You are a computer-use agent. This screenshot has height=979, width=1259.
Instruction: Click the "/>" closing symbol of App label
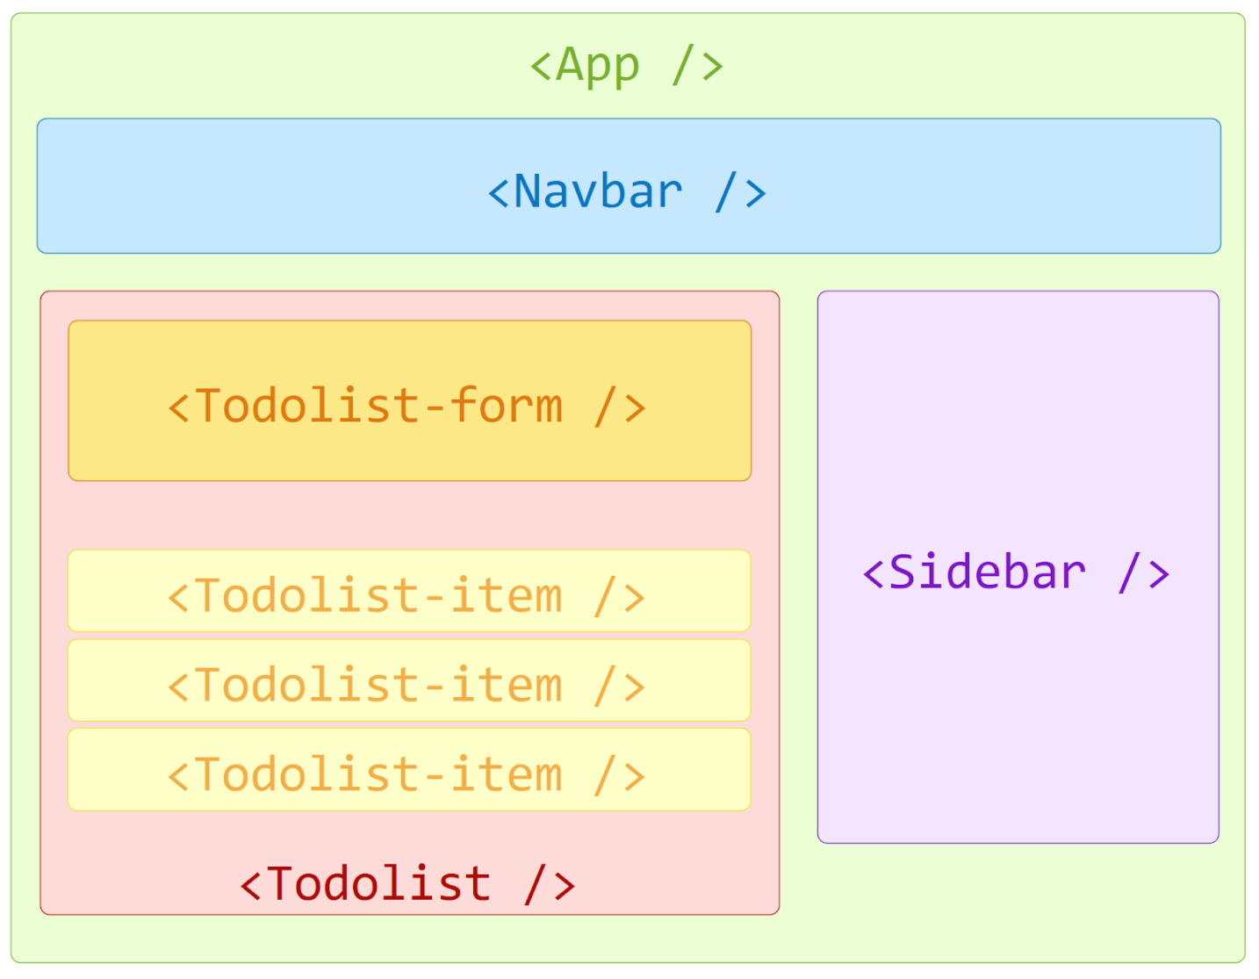[x=698, y=66]
